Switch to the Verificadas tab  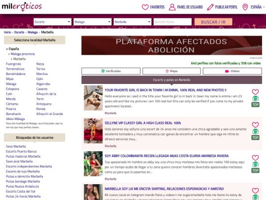pyautogui.click(x=111, y=71)
